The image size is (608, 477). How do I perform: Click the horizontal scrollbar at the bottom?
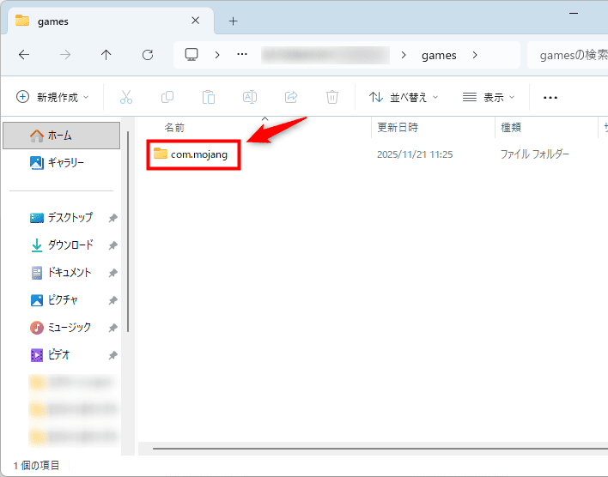[380, 449]
